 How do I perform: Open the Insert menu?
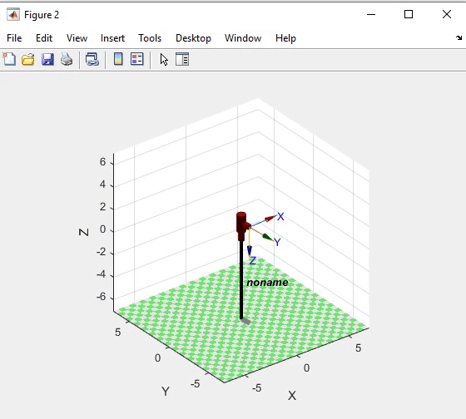point(112,38)
